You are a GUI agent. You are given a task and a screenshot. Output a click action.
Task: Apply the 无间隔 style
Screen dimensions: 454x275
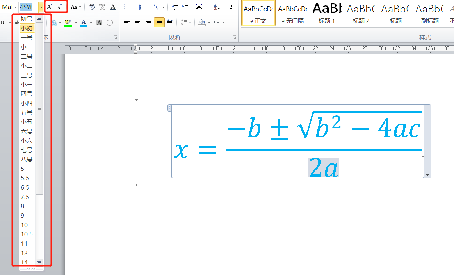[x=292, y=13]
